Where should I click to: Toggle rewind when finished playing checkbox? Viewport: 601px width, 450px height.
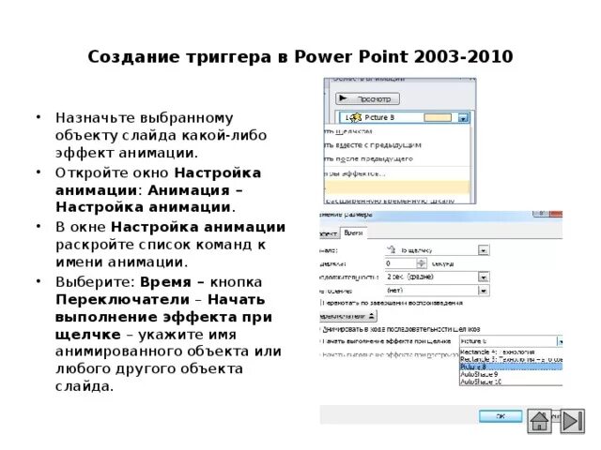coord(392,303)
